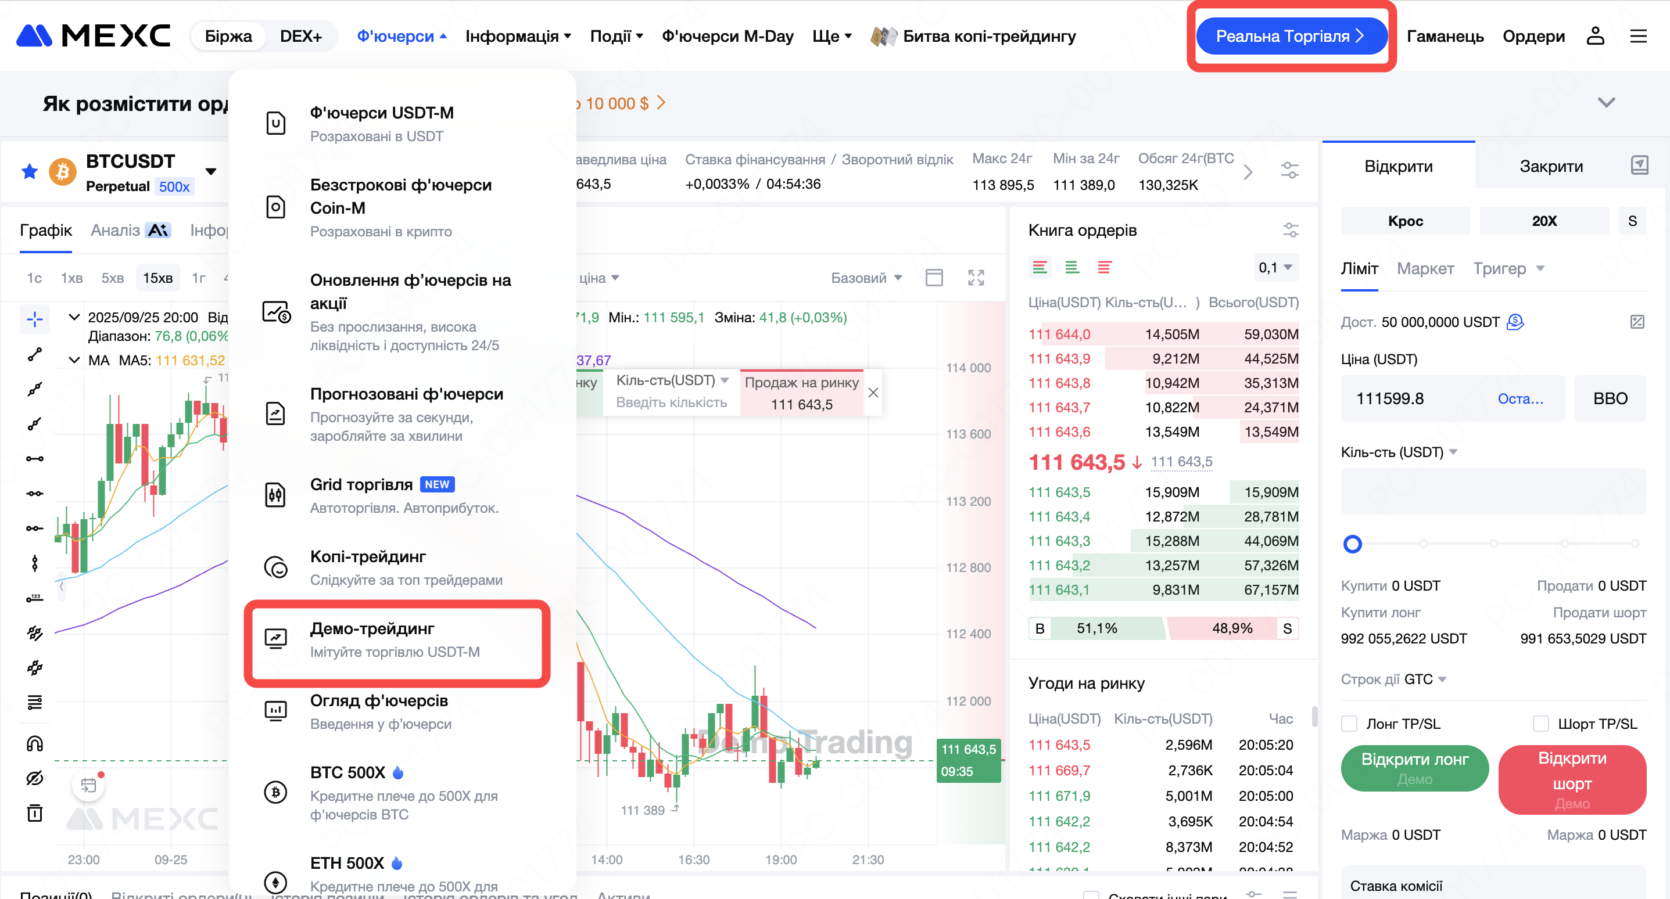Toggle the BTCUSDT favorite star
The width and height of the screenshot is (1670, 899).
click(x=30, y=172)
